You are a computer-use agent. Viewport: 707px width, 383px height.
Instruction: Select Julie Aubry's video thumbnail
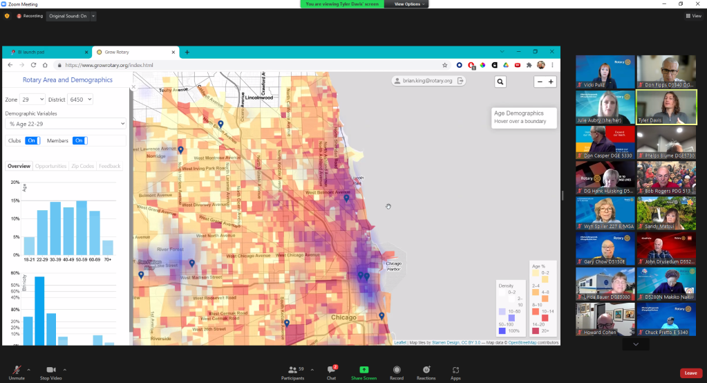(605, 107)
